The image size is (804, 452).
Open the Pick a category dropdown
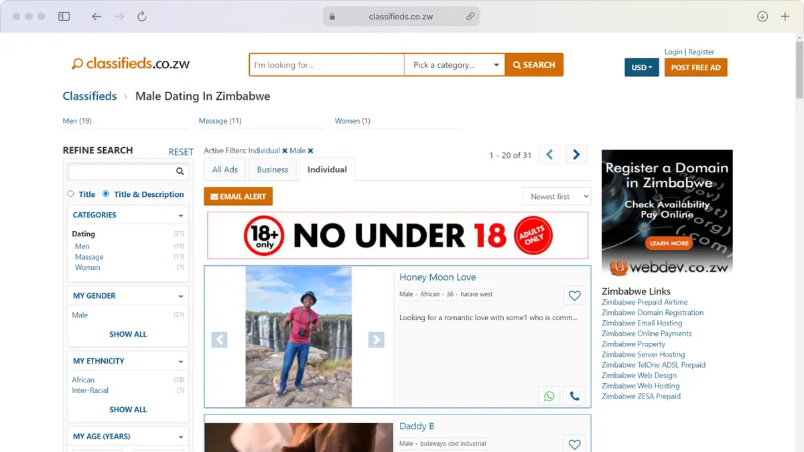[x=455, y=65]
